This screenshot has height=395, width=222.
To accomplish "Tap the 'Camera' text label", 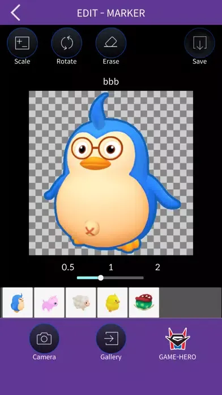I will tap(44, 357).
